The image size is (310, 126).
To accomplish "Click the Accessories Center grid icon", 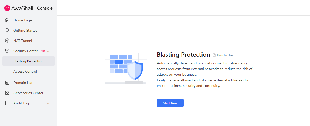I will click(7, 93).
